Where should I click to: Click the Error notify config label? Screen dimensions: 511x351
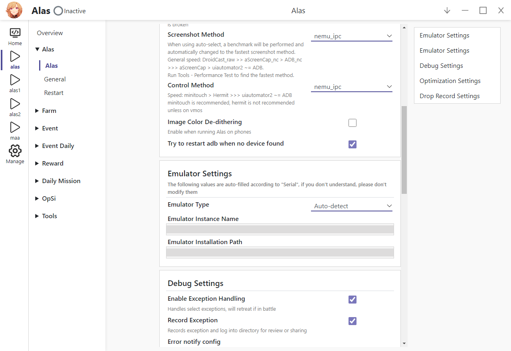pos(194,342)
